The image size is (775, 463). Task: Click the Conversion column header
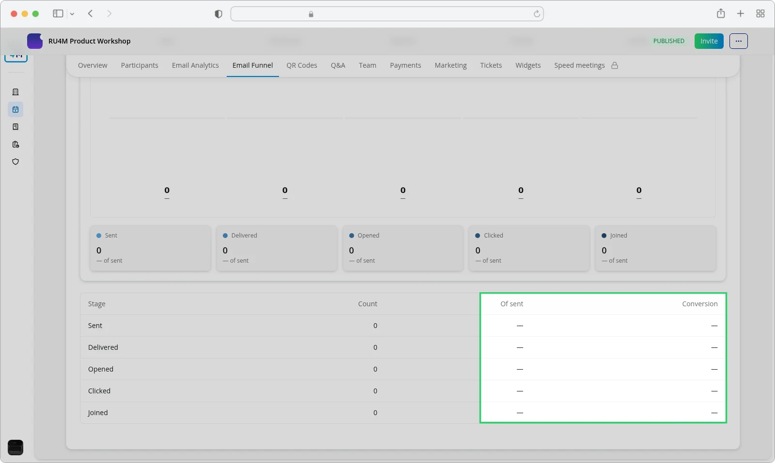pos(700,304)
